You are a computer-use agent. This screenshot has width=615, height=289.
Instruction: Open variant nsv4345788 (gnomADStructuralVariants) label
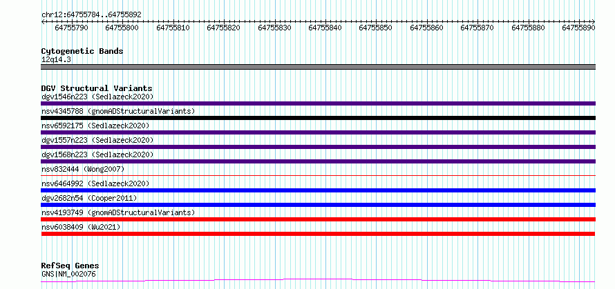(x=118, y=111)
